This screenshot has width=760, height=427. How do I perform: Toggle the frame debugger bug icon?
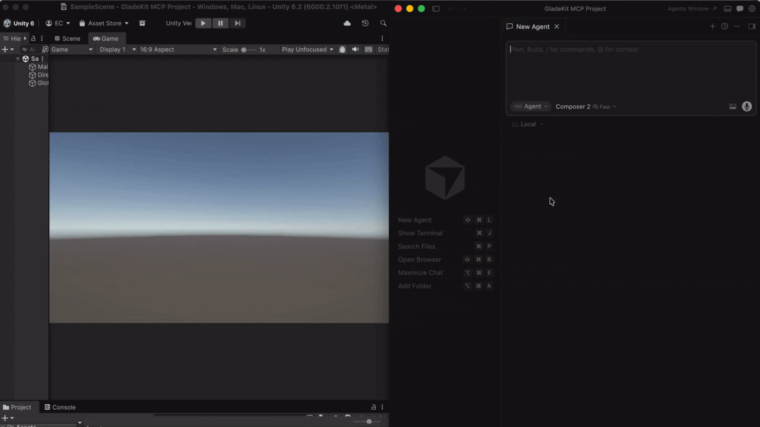coord(342,49)
